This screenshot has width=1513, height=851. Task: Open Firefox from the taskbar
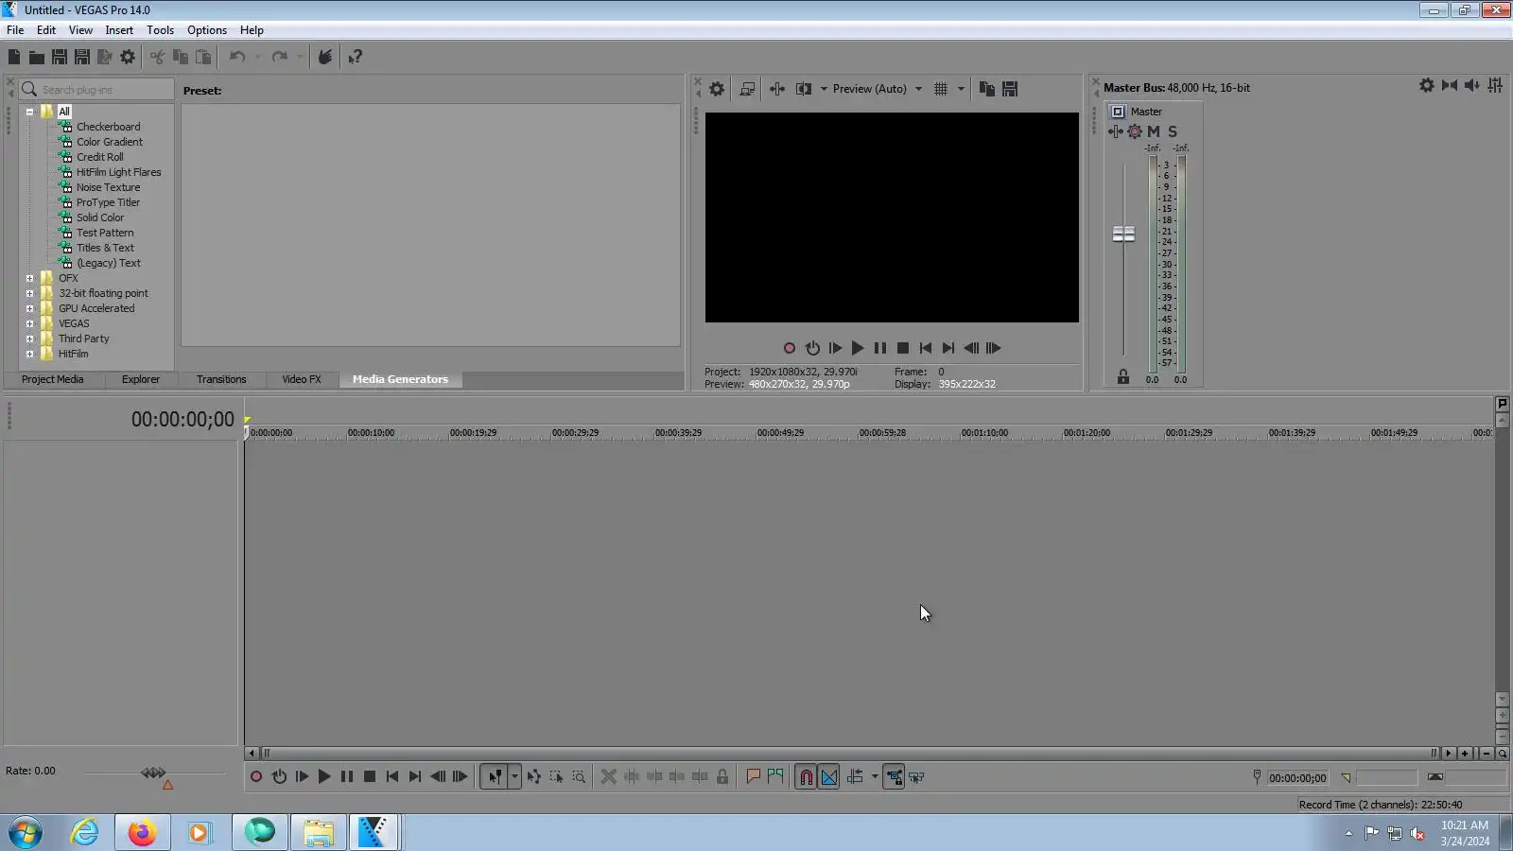(142, 833)
